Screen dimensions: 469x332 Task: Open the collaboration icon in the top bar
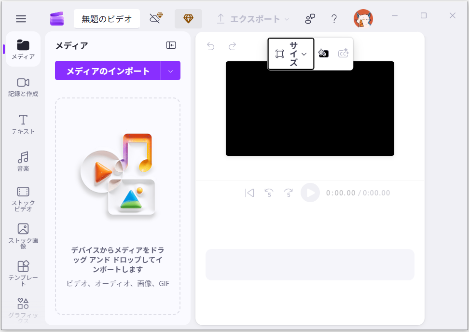point(309,18)
